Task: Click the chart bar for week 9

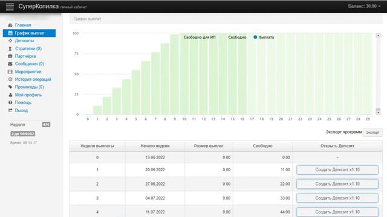Action: click(175, 74)
